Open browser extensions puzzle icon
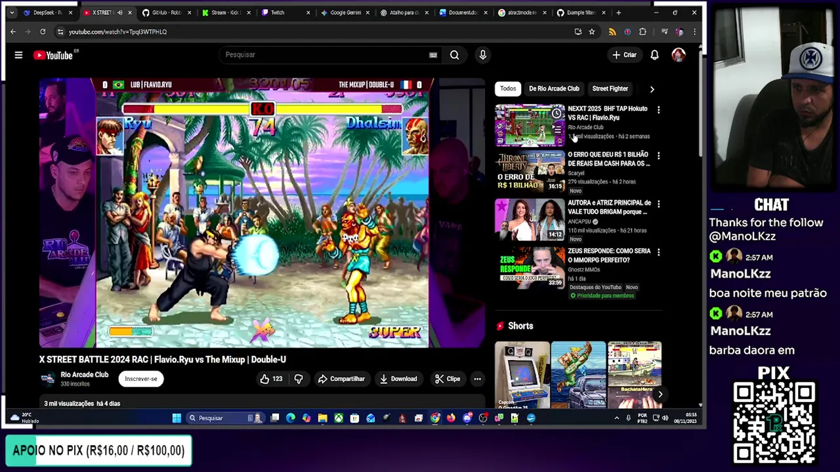The width and height of the screenshot is (840, 472). pyautogui.click(x=642, y=31)
